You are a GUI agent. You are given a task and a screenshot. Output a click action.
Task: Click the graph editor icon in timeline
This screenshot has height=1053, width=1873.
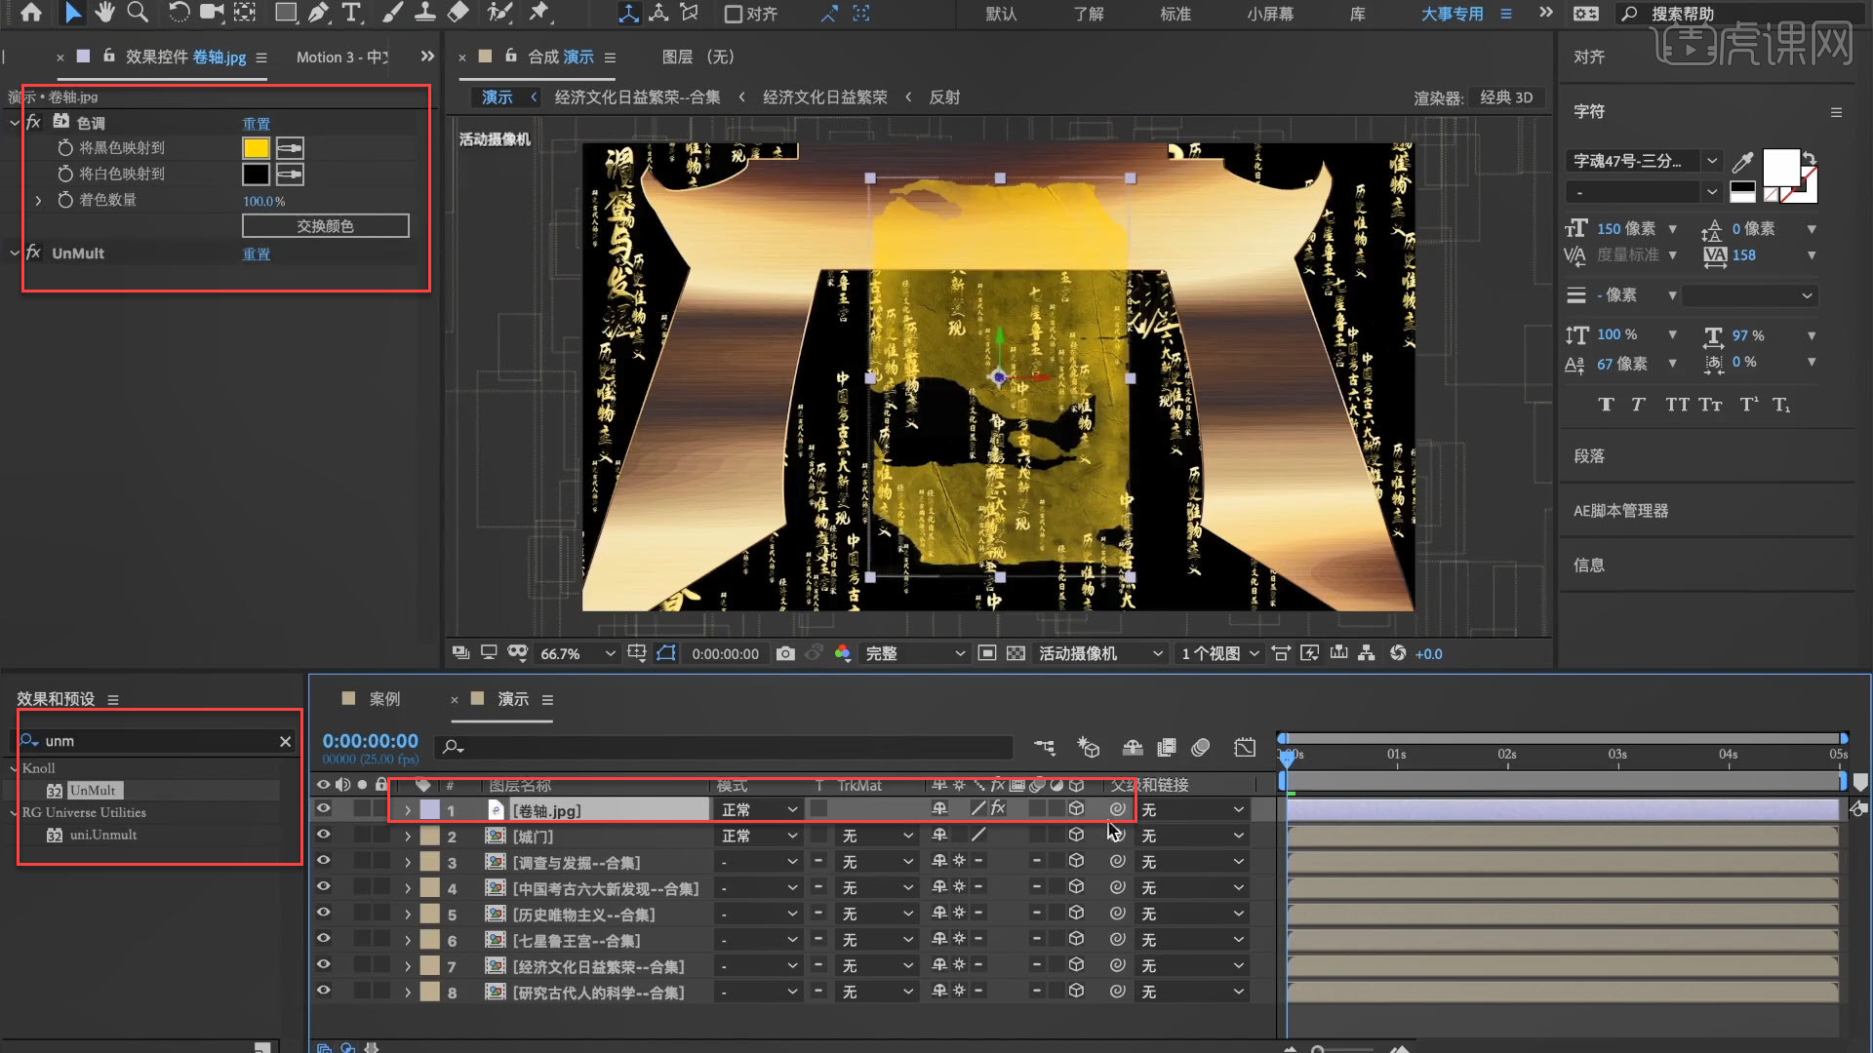[x=1245, y=748]
